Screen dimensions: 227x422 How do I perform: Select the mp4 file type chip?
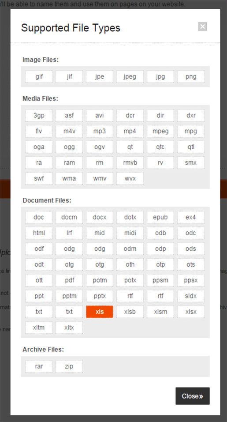tap(130, 131)
